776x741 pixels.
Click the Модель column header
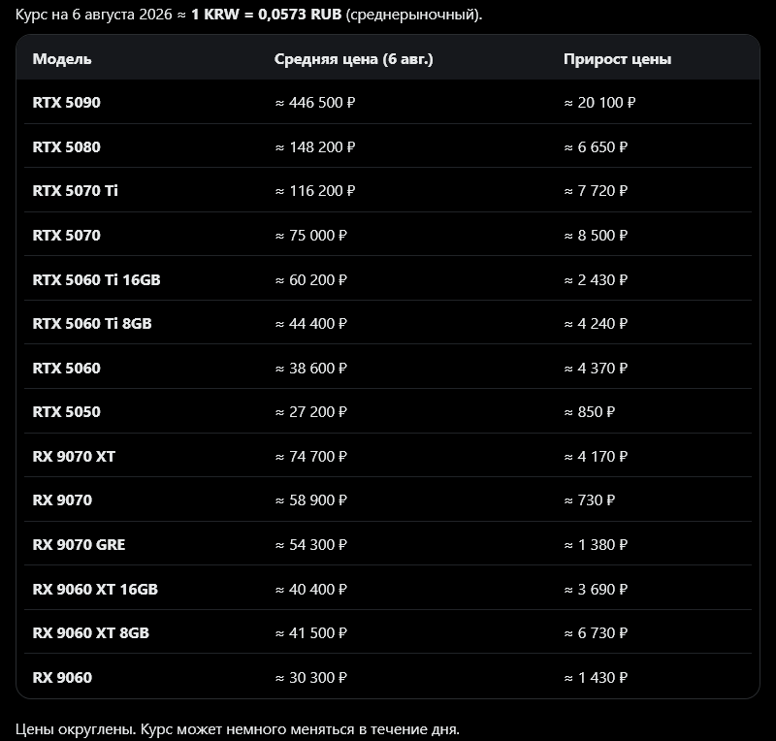pyautogui.click(x=62, y=59)
